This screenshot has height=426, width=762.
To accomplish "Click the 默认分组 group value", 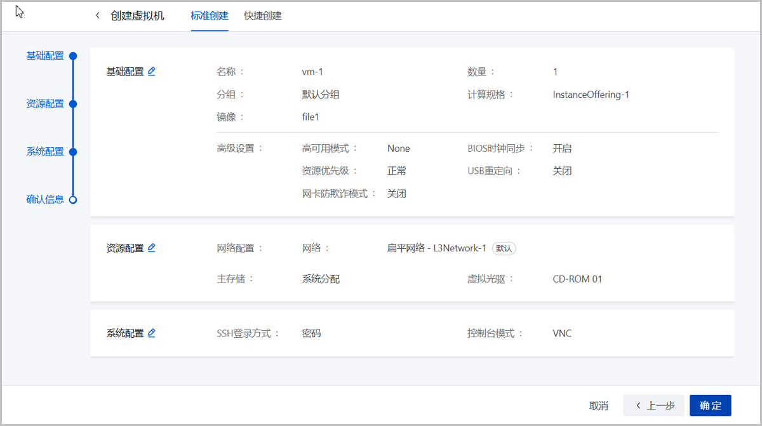I will 321,95.
